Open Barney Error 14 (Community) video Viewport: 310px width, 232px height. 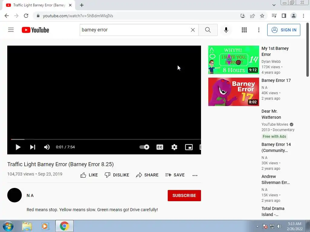click(276, 147)
